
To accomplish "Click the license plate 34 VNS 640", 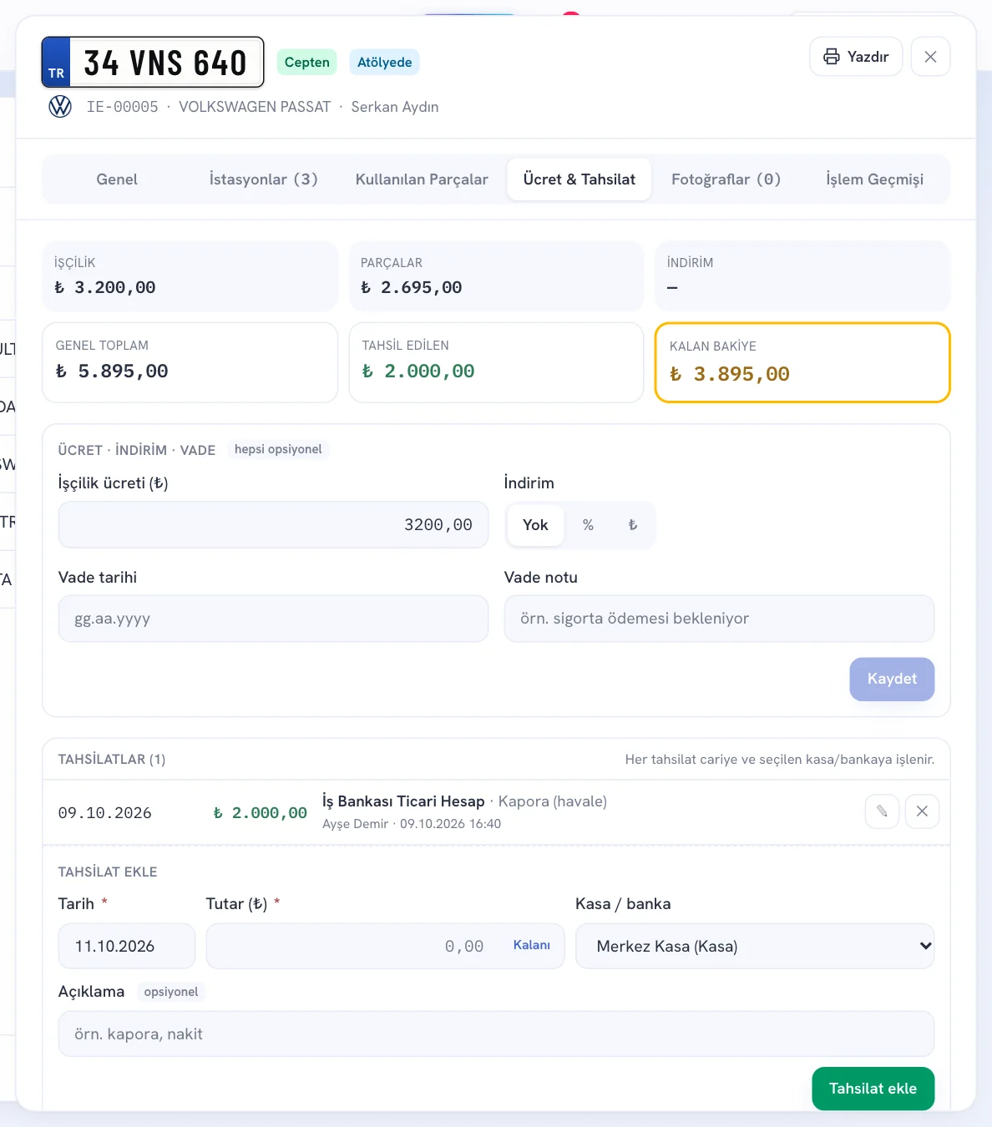I will (x=153, y=62).
